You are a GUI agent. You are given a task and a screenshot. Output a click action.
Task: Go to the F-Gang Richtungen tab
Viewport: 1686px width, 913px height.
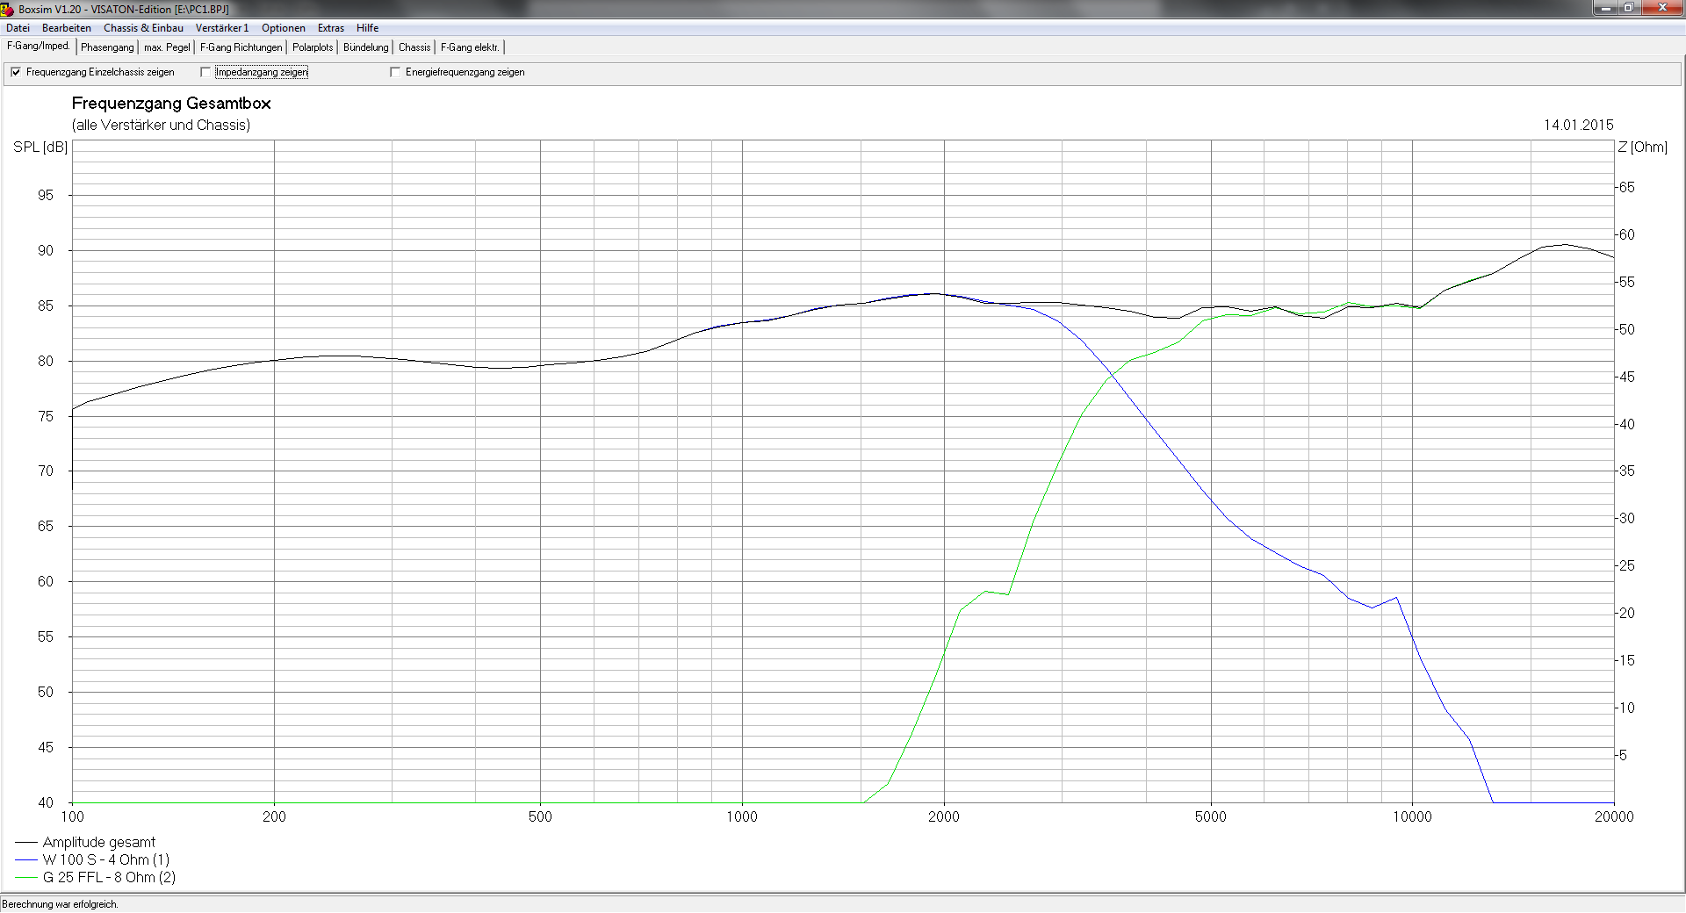click(x=241, y=47)
